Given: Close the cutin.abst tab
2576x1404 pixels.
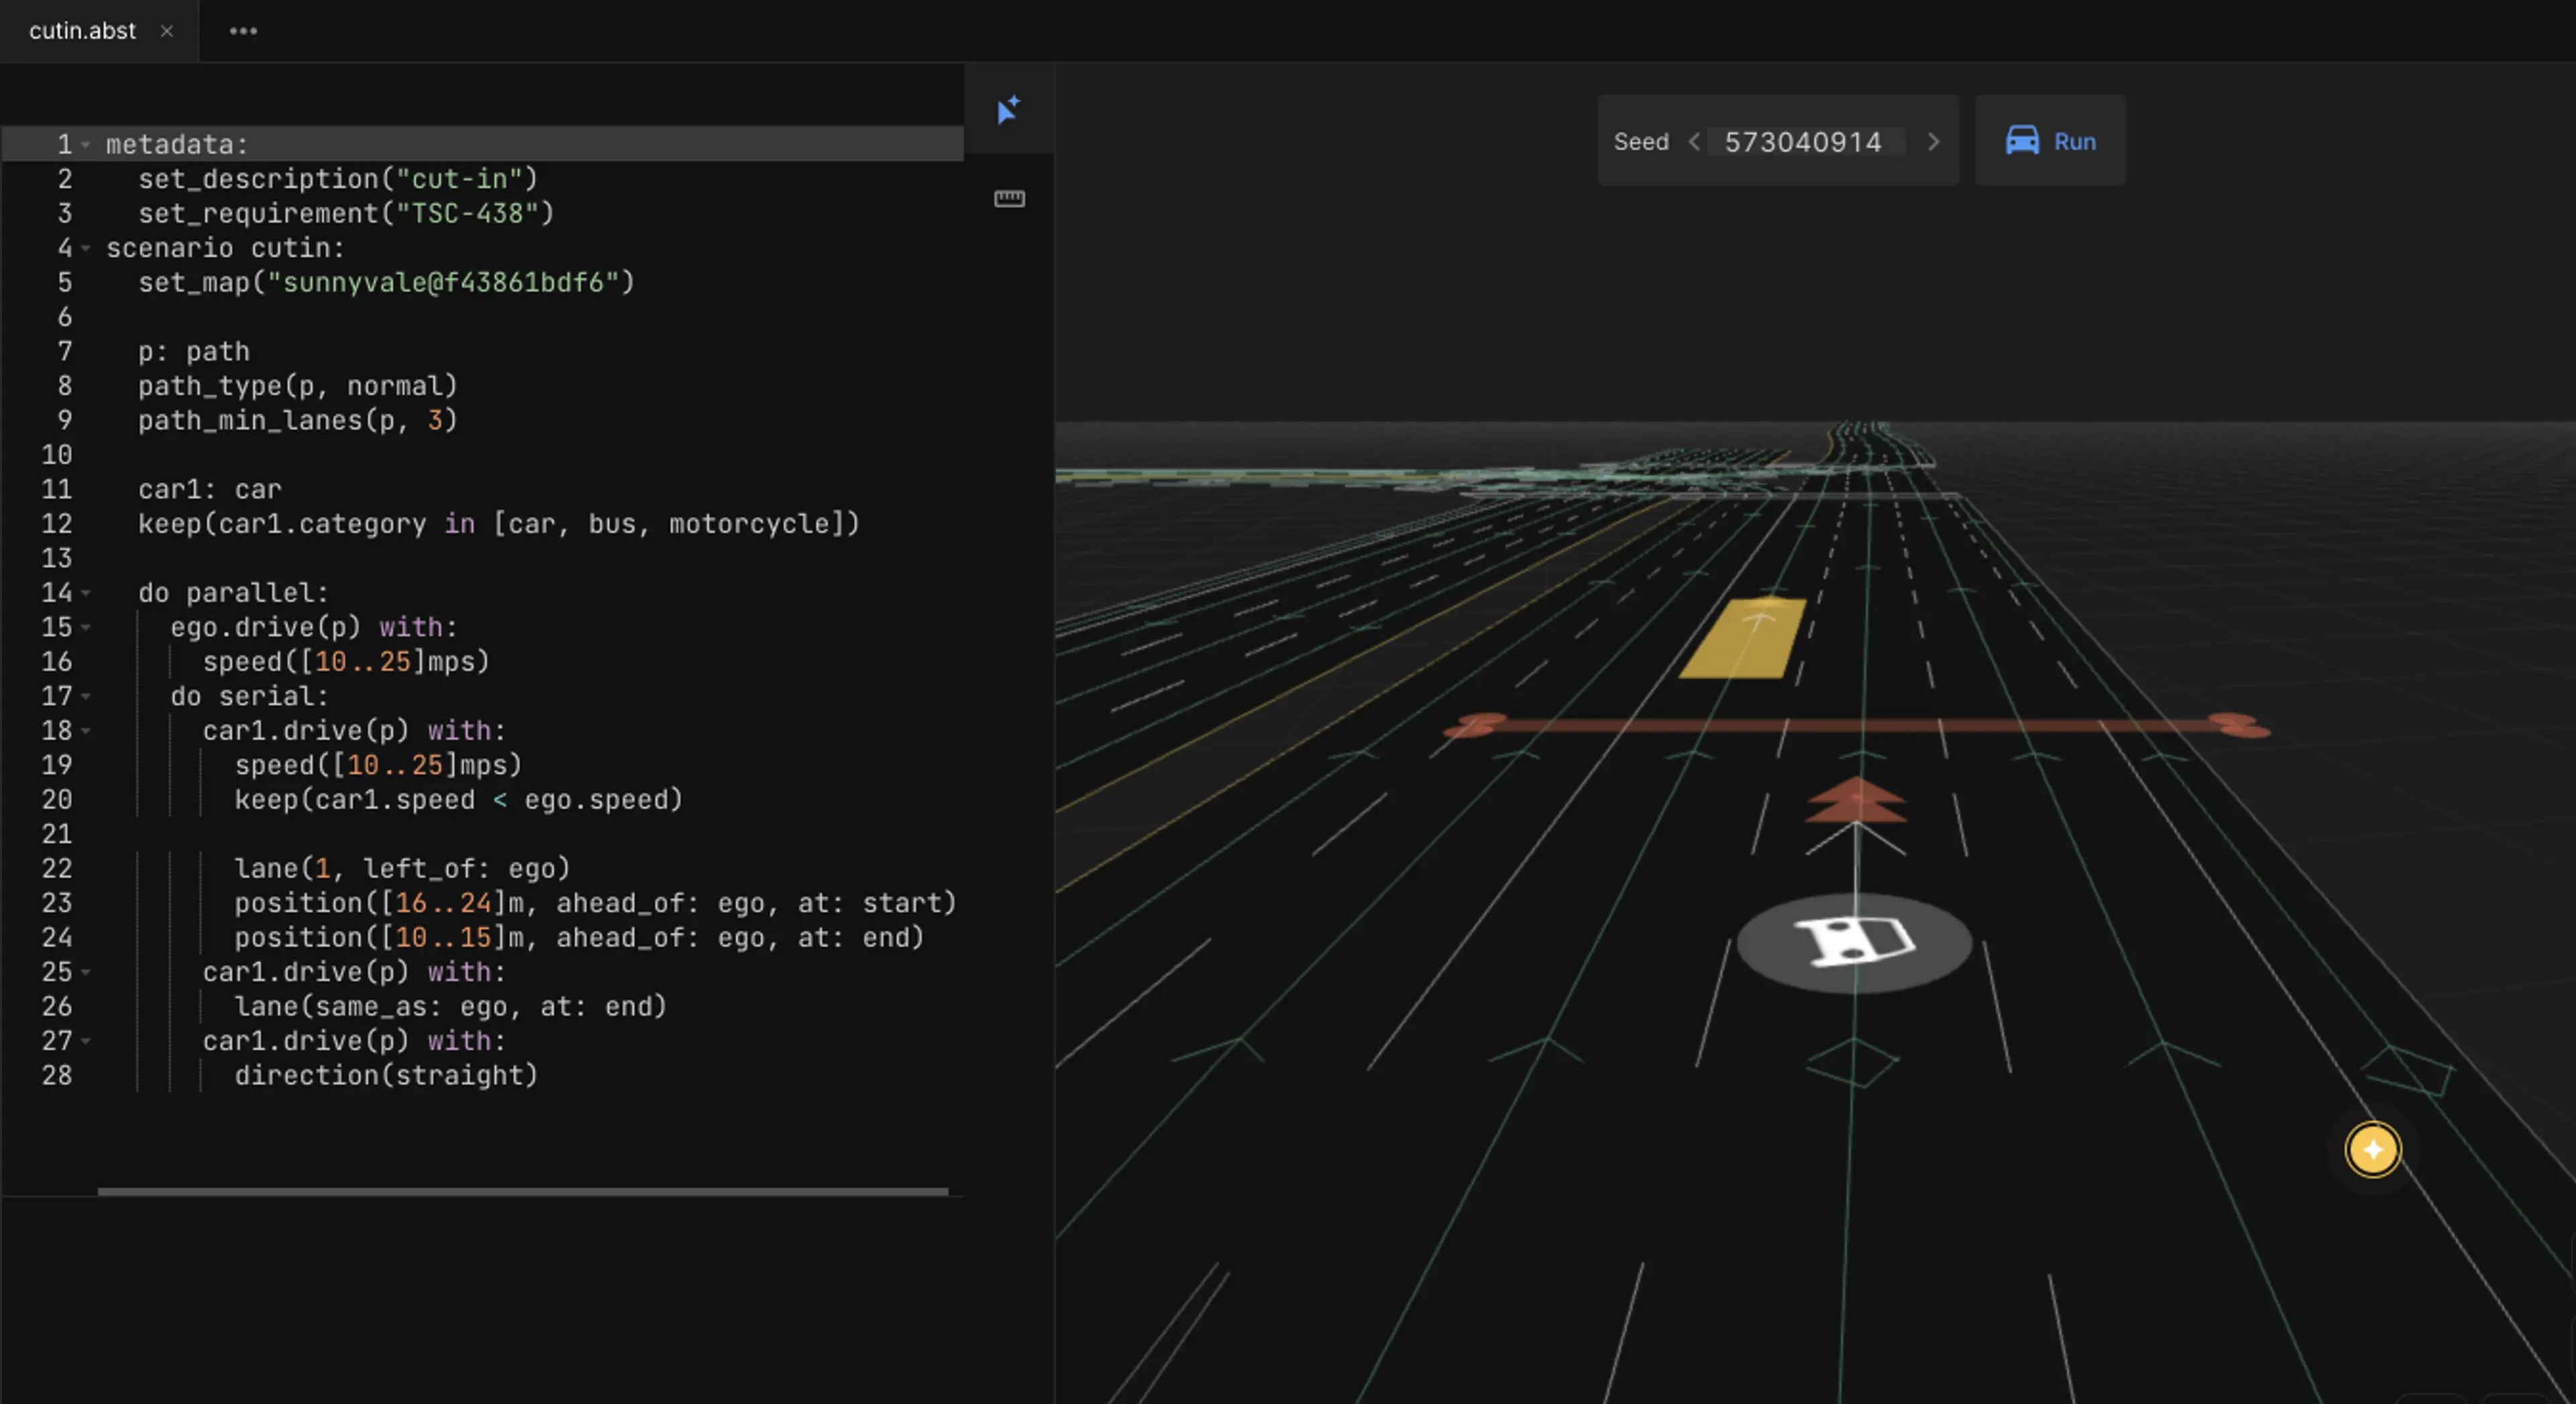Looking at the screenshot, I should pyautogui.click(x=167, y=31).
